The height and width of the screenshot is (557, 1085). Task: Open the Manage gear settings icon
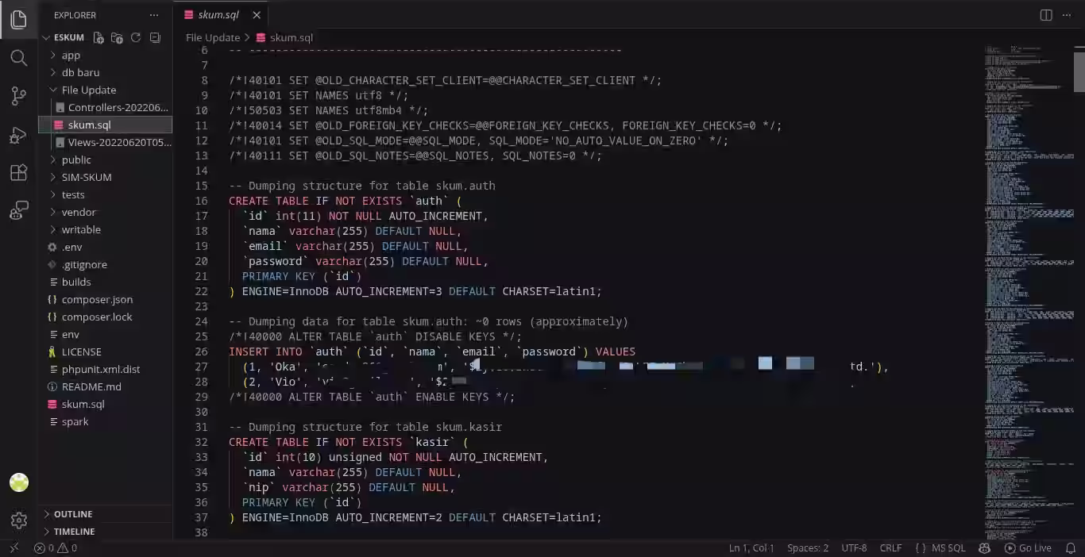click(x=18, y=520)
